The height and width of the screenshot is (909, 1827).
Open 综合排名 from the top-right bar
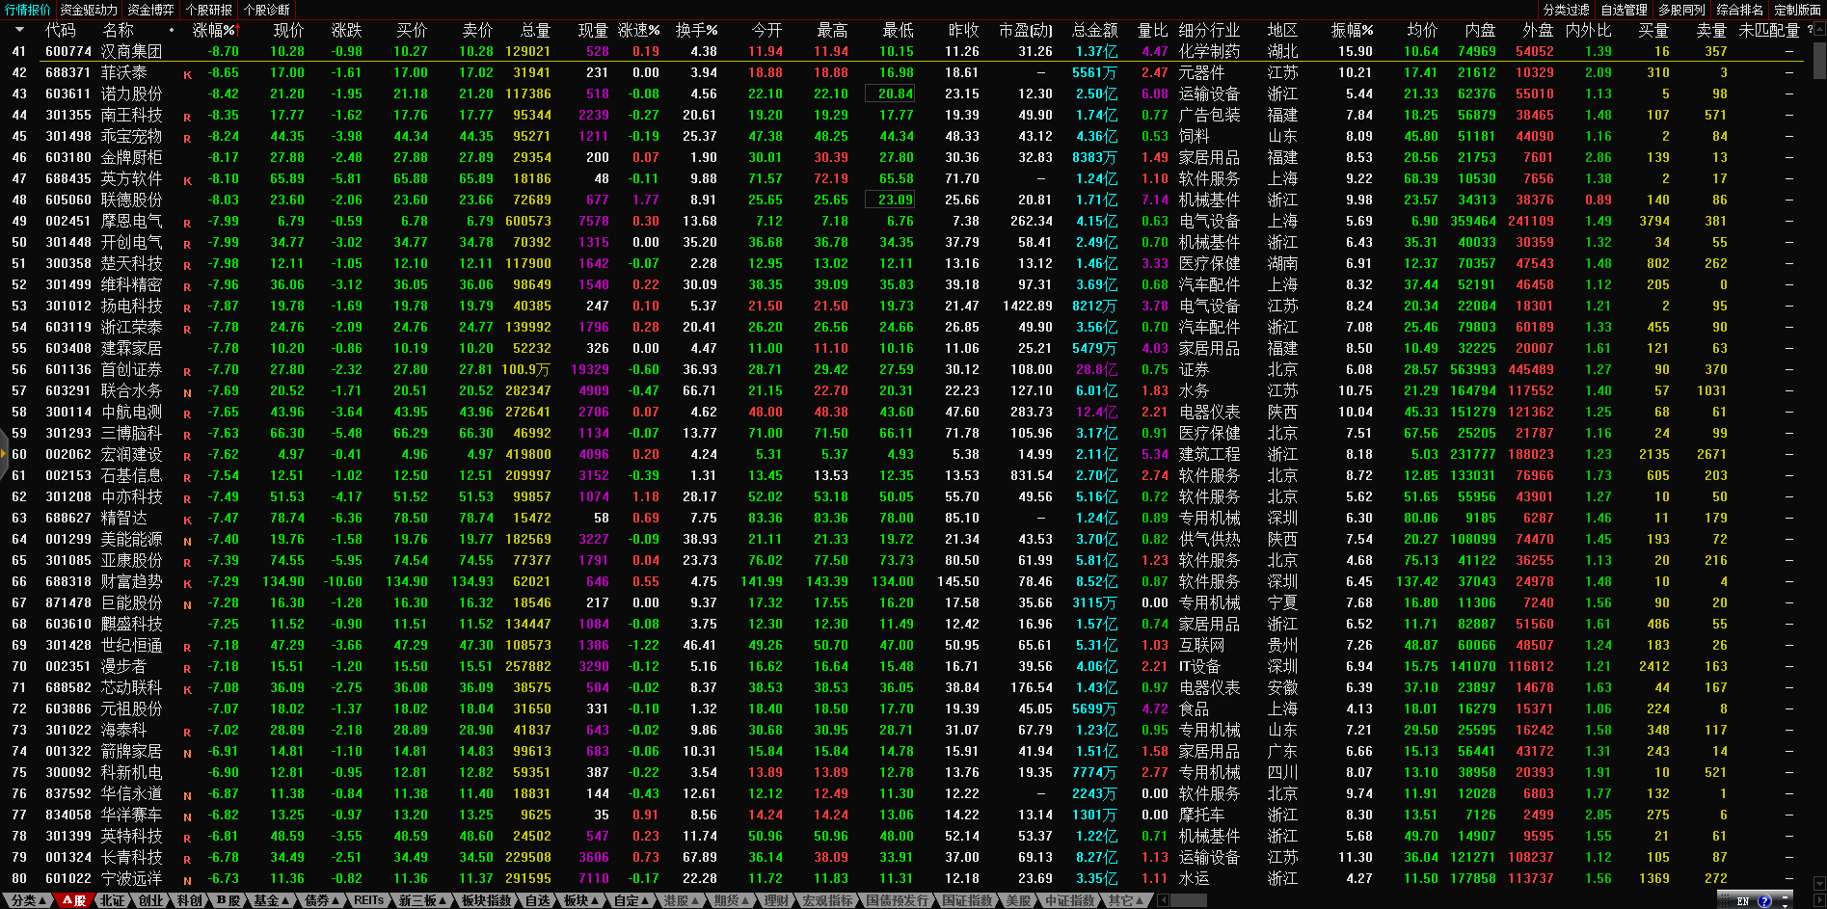1739,10
